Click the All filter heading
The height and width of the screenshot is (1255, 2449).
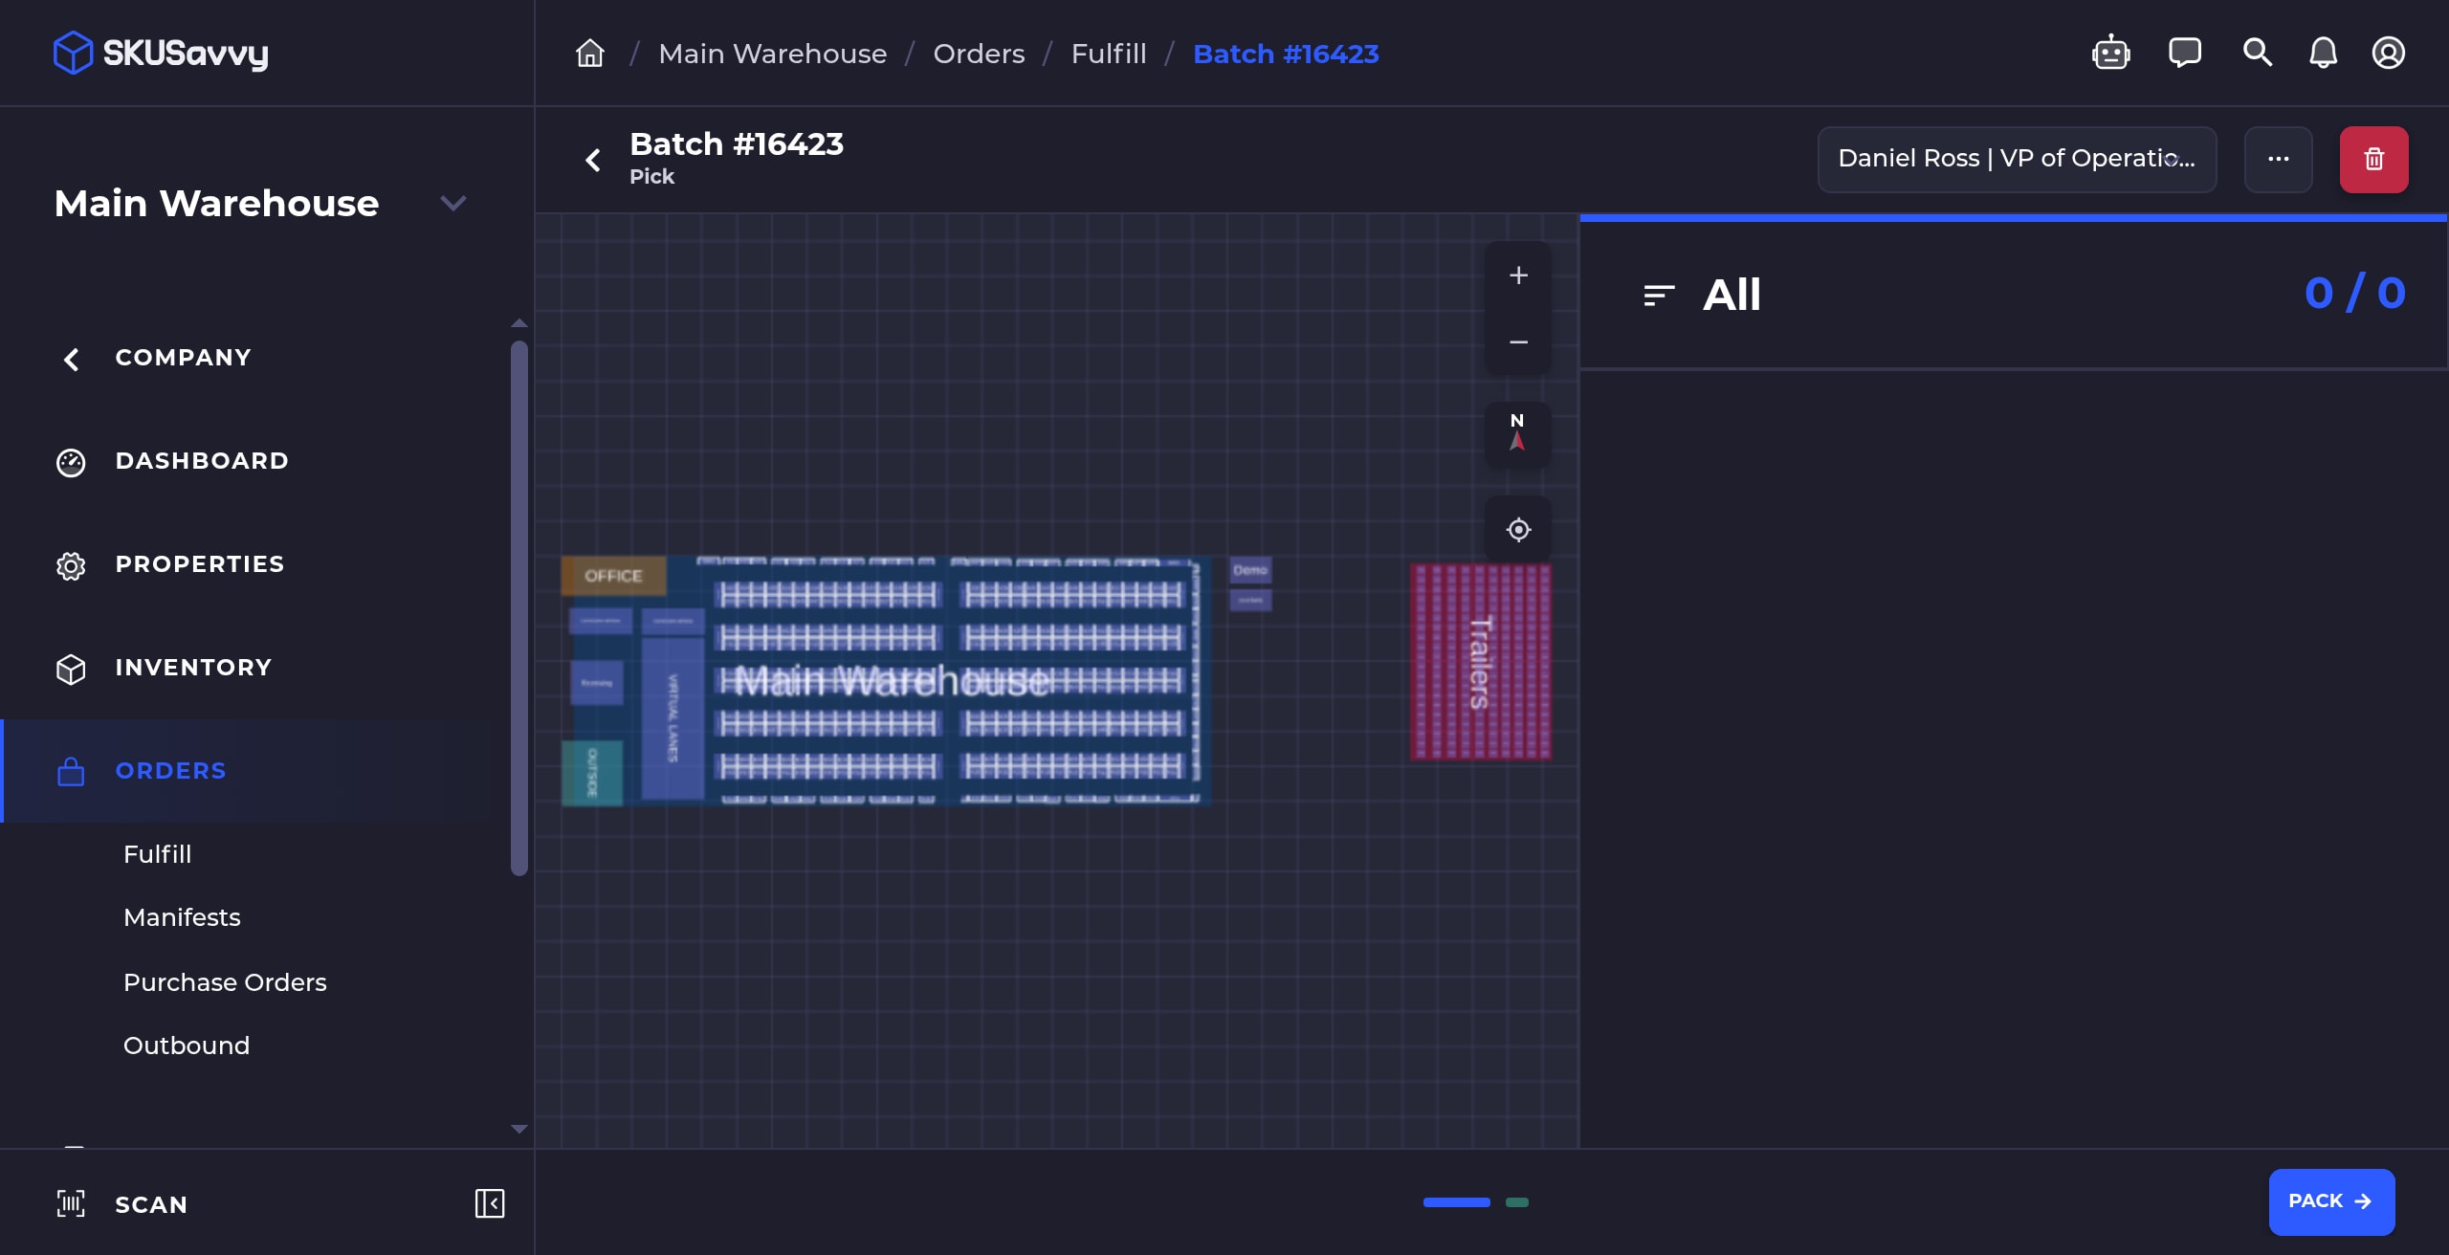1732,295
